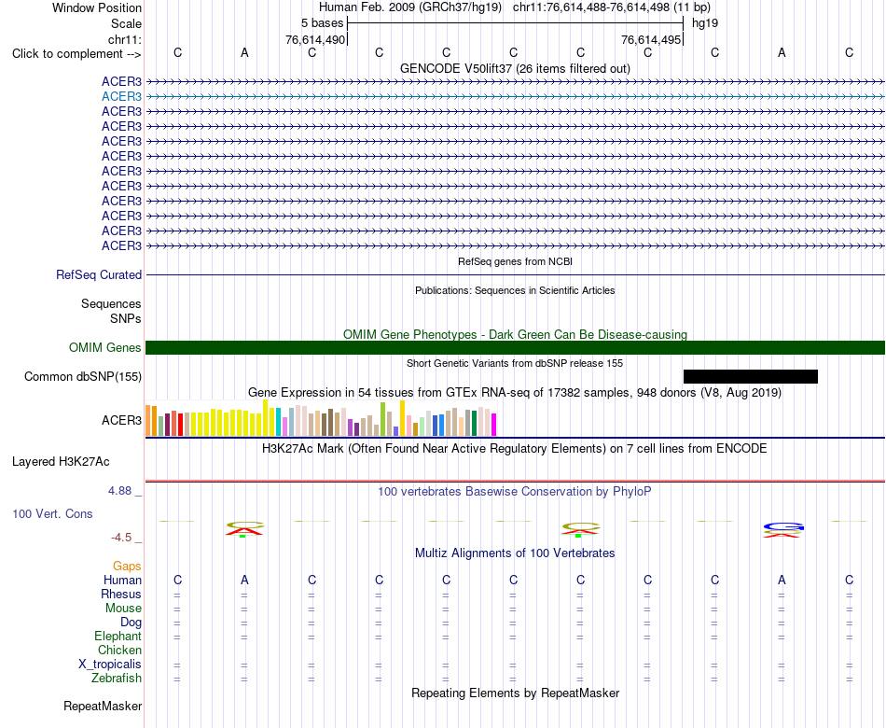886x728 pixels.
Task: Click the SNPs track label
Action: click(x=126, y=319)
